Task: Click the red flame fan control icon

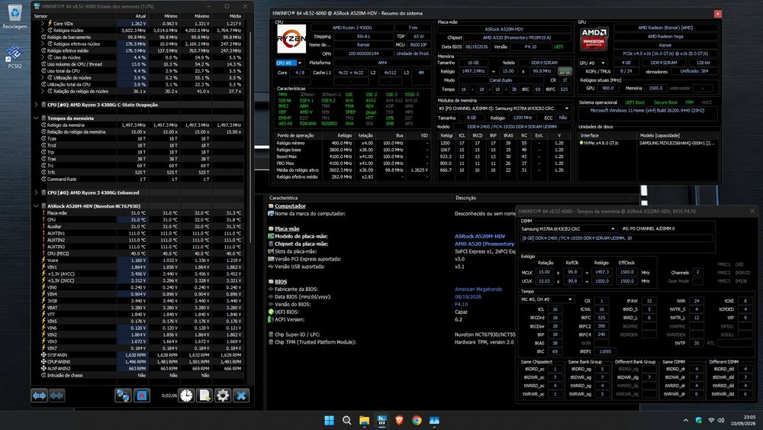Action: click(x=142, y=396)
